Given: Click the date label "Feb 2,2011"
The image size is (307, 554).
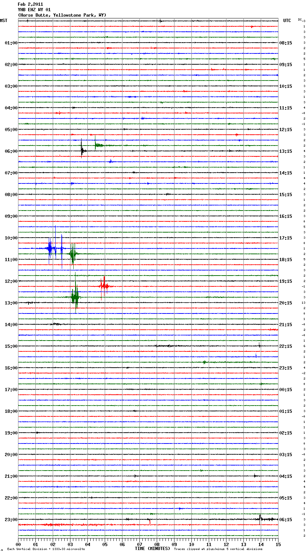Looking at the screenshot, I should coord(30,4).
